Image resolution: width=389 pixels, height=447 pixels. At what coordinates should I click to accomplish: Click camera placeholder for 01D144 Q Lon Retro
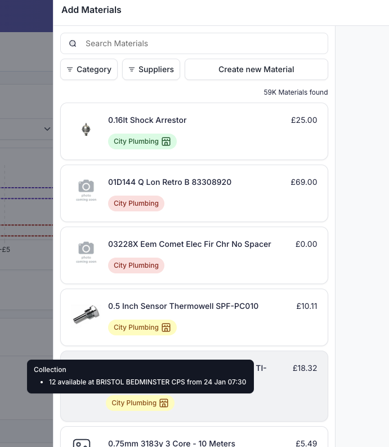[x=86, y=189]
